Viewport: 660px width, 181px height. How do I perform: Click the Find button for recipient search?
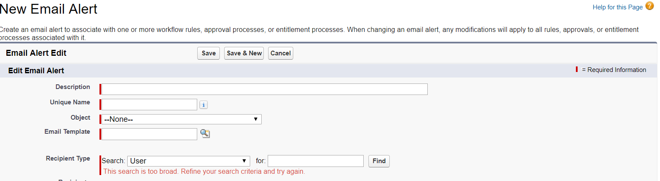click(x=379, y=161)
